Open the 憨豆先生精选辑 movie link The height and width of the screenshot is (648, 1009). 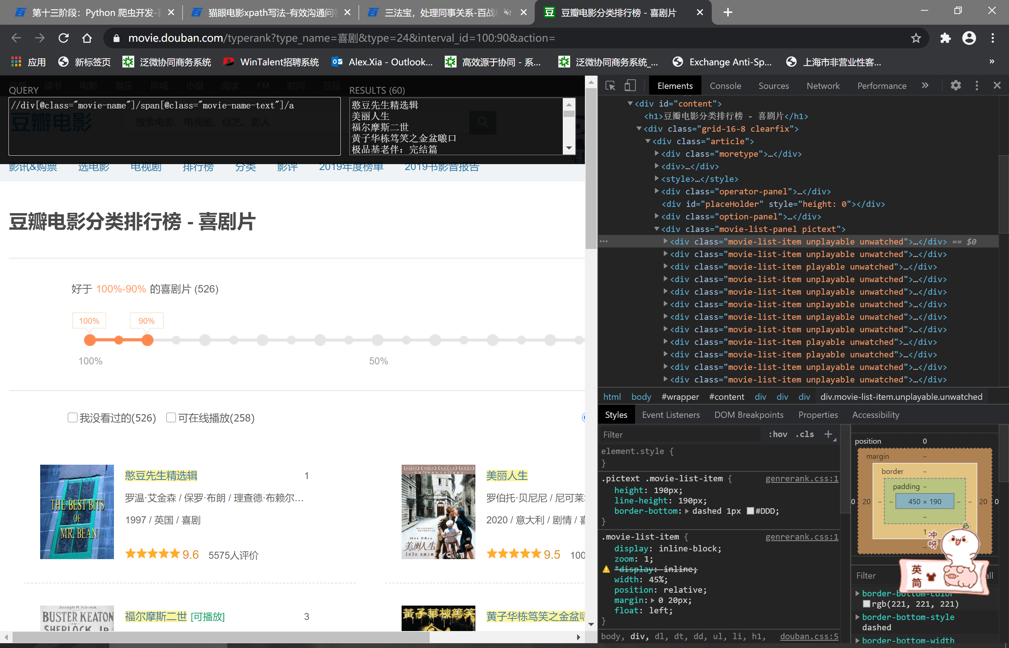161,475
